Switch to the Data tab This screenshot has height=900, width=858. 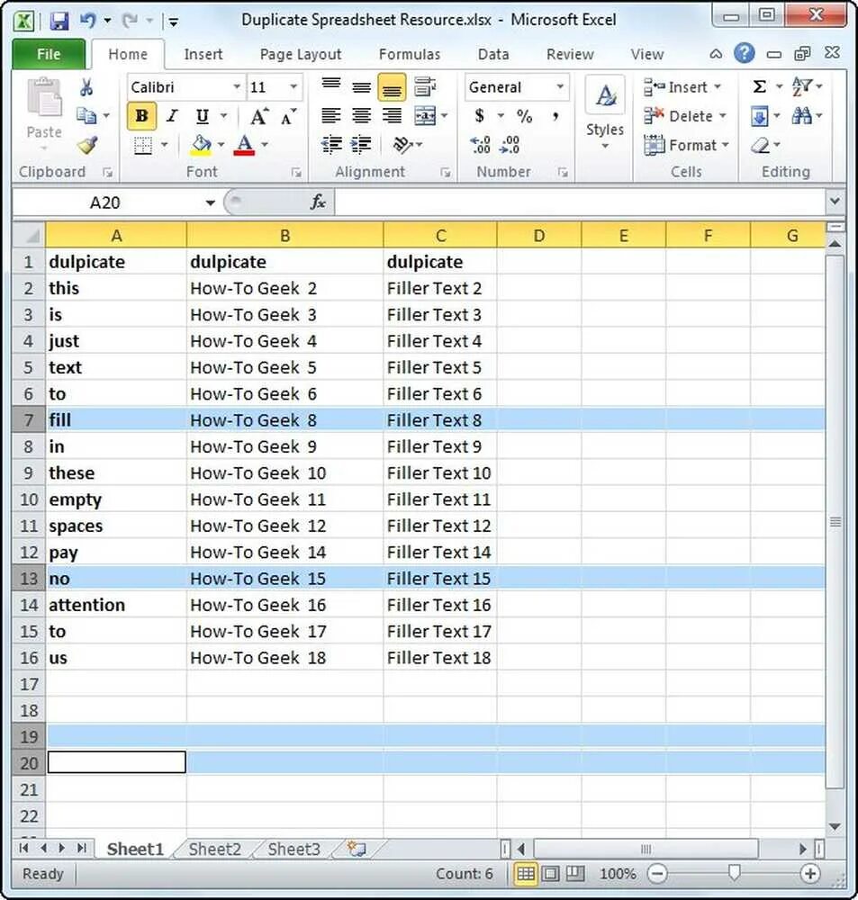click(493, 54)
